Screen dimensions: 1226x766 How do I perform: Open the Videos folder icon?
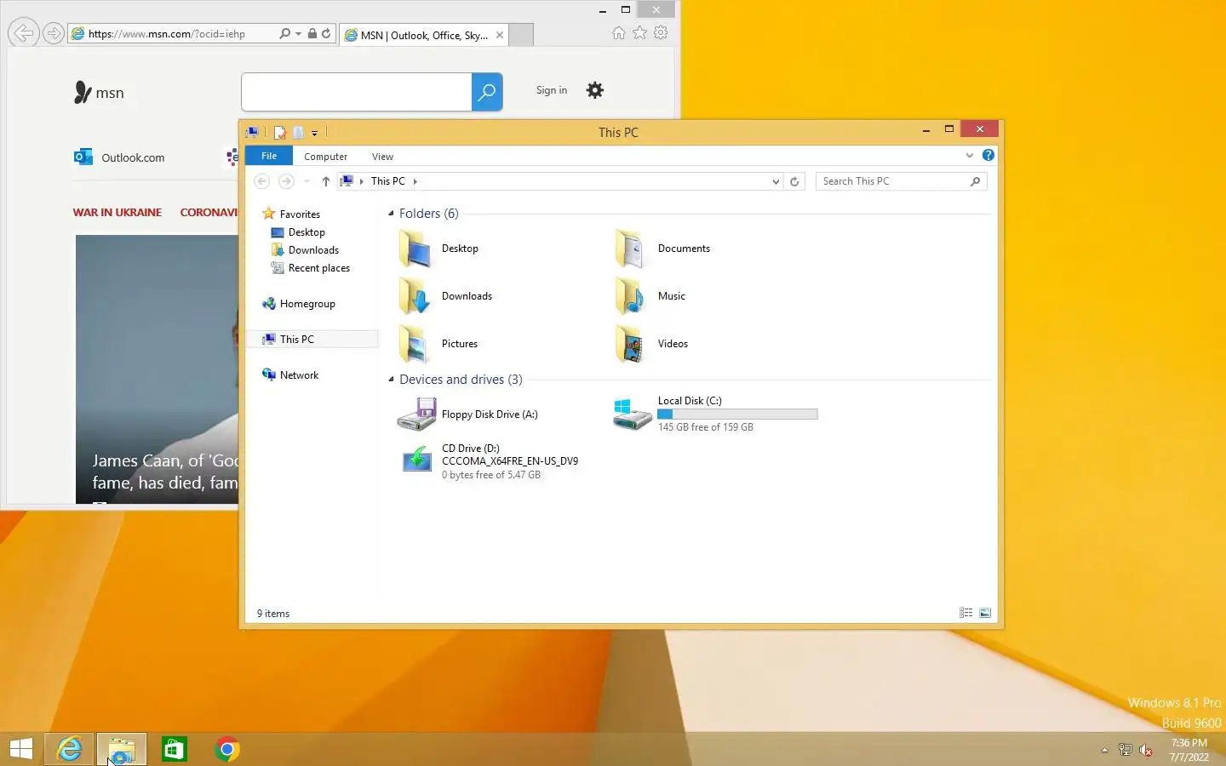pos(631,344)
